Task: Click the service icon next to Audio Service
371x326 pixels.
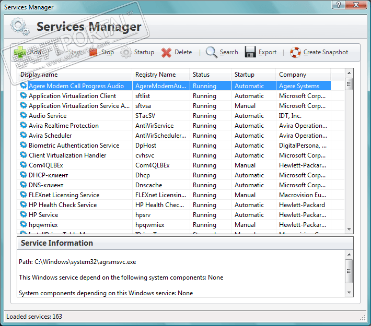Action: (23, 115)
